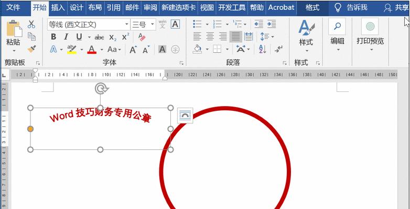Toggle Character Shading A icon
This screenshot has height=209, width=410.
(163, 49)
